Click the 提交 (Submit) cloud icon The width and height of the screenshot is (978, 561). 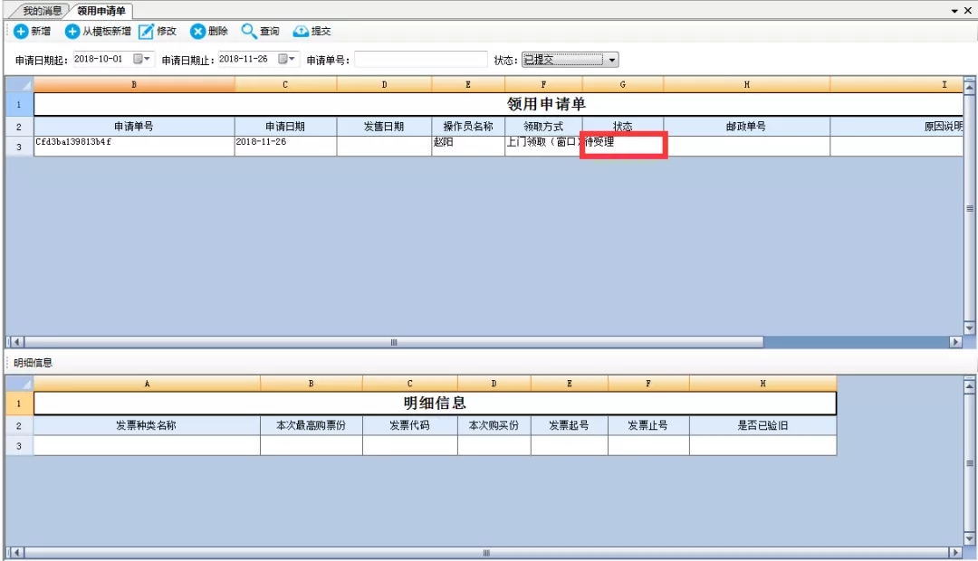[x=301, y=32]
